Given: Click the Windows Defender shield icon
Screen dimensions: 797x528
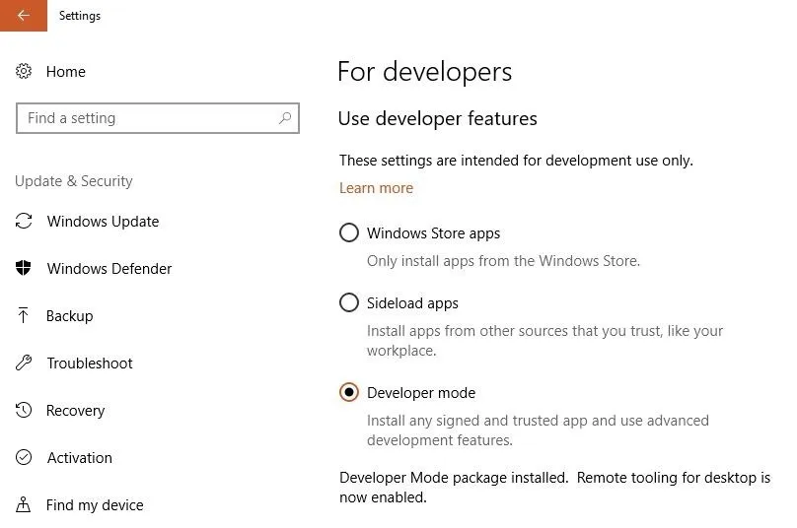Looking at the screenshot, I should point(24,269).
